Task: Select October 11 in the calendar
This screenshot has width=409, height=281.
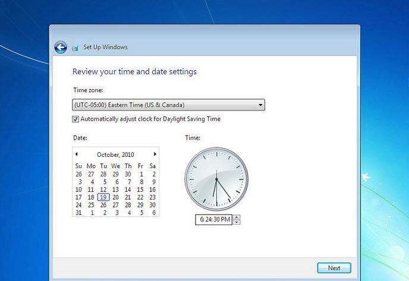Action: point(91,190)
